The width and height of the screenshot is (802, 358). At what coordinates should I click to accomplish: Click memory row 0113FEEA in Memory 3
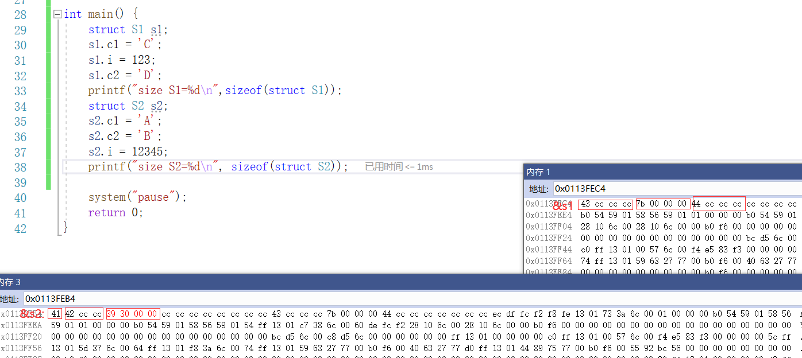[x=401, y=325]
